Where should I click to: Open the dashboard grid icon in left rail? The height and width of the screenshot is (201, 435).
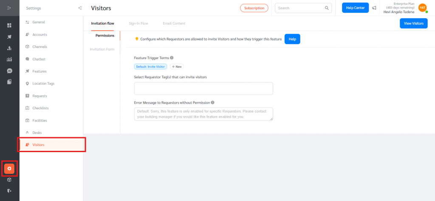coord(9,25)
